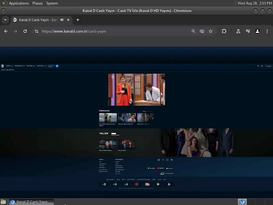Open Chromium three-dot menu
This screenshot has width=273, height=205.
[x=267, y=31]
